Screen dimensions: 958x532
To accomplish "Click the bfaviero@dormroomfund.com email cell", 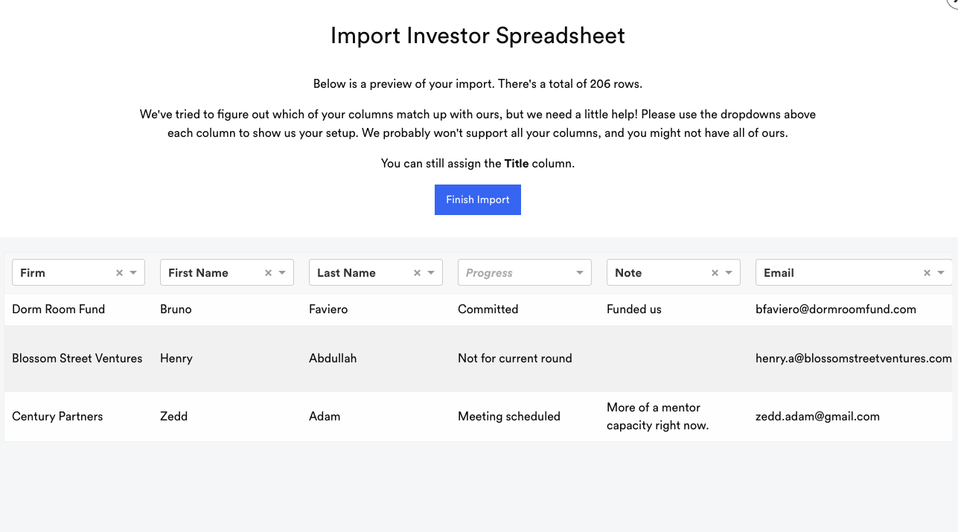I will pos(835,310).
